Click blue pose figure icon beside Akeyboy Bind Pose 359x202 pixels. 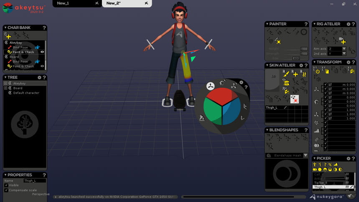click(37, 48)
